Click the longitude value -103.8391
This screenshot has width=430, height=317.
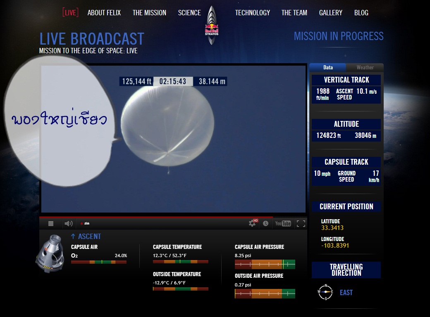coord(335,246)
